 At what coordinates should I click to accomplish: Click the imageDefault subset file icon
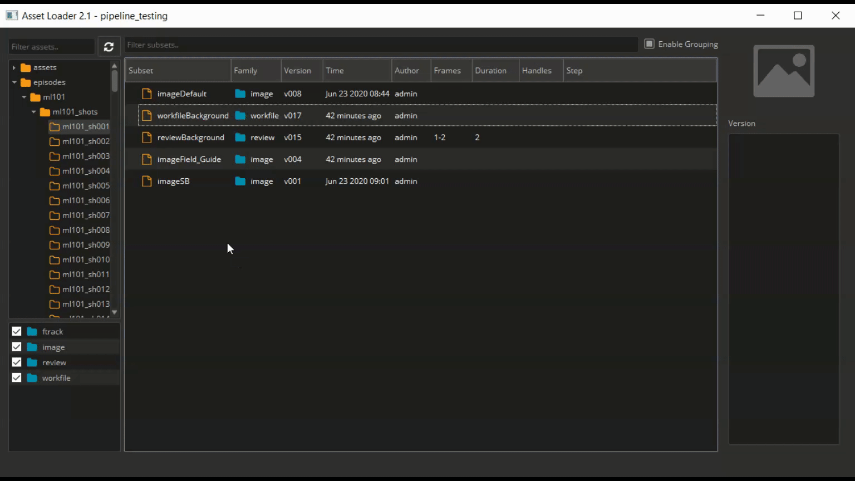(147, 94)
